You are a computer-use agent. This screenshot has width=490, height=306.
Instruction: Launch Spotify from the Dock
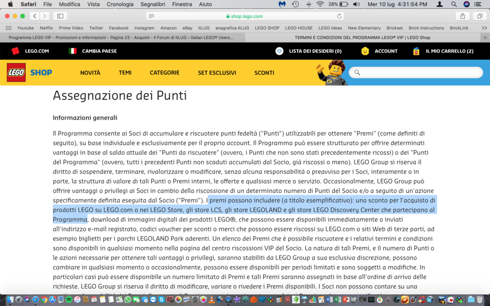click(69, 300)
